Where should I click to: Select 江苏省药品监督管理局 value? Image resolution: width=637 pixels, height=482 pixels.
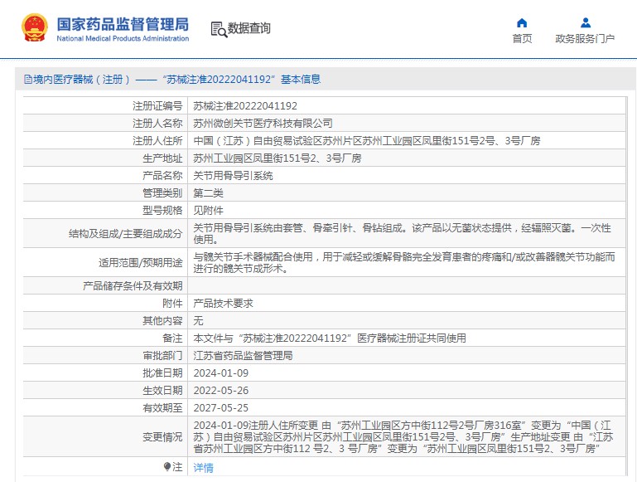[243, 356]
